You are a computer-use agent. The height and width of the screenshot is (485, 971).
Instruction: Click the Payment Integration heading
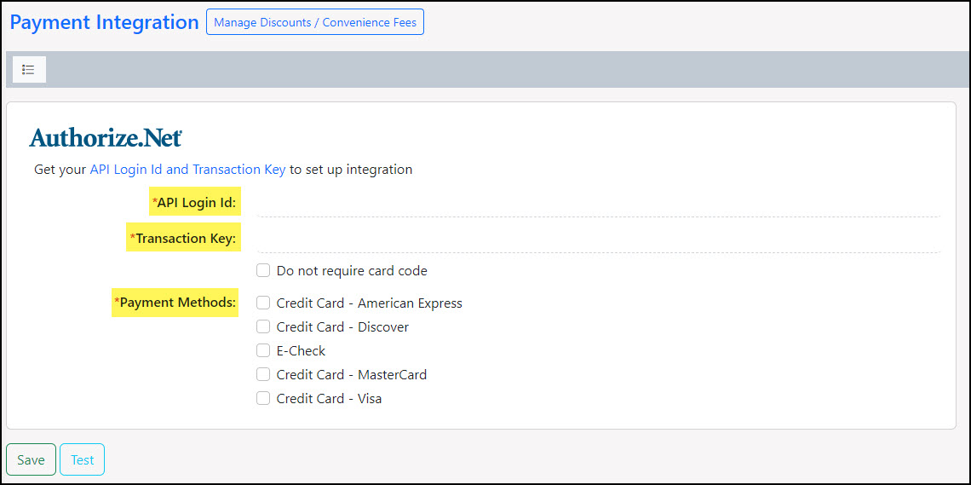[x=105, y=22]
